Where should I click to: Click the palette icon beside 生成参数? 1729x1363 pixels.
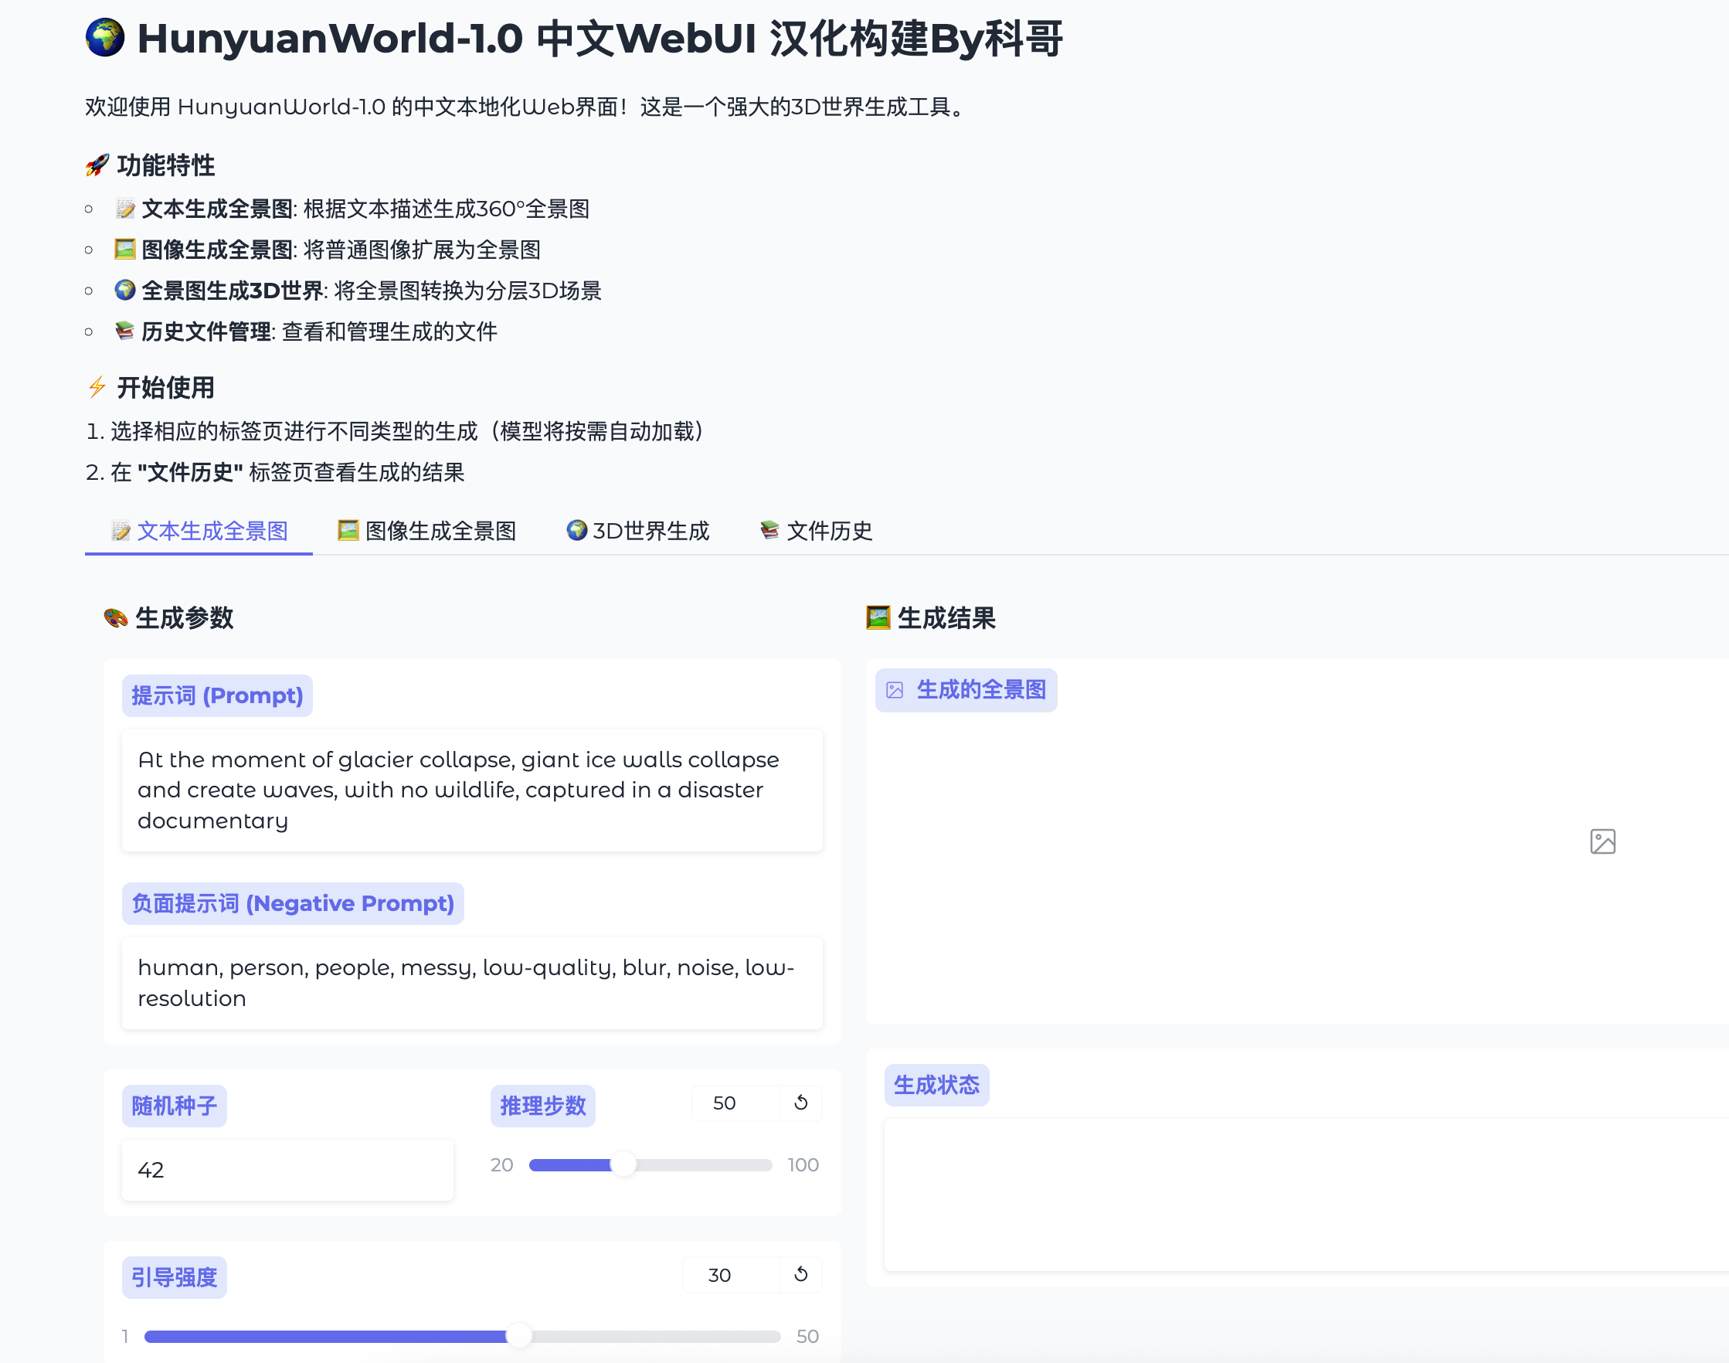point(116,617)
